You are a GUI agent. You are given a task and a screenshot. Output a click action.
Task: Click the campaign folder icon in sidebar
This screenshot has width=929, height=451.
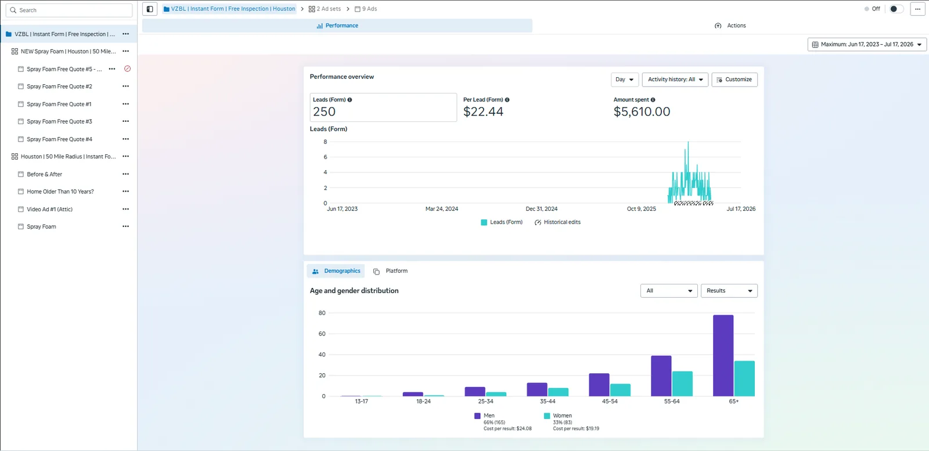8,34
